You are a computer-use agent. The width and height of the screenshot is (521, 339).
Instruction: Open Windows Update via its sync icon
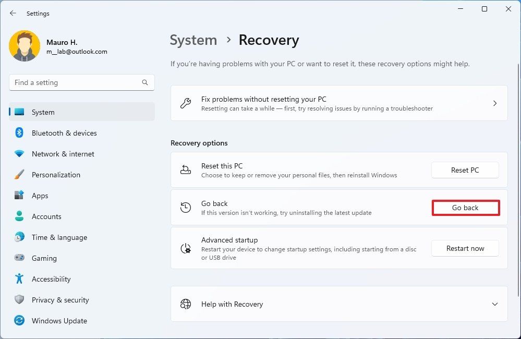click(x=19, y=321)
